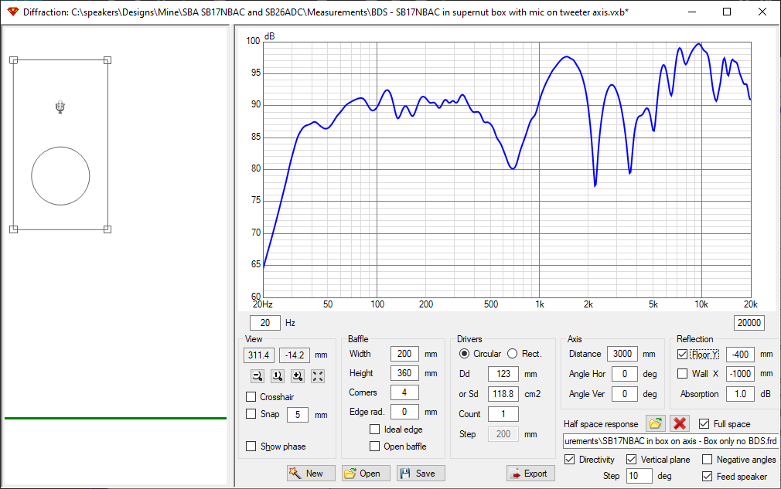Click the Export button

tap(531, 473)
